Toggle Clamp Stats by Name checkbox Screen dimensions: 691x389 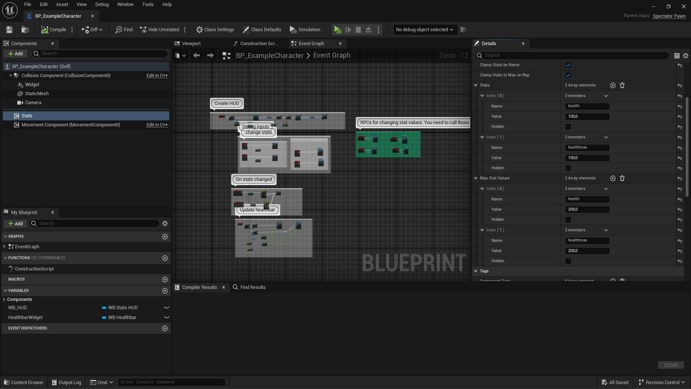click(x=568, y=65)
